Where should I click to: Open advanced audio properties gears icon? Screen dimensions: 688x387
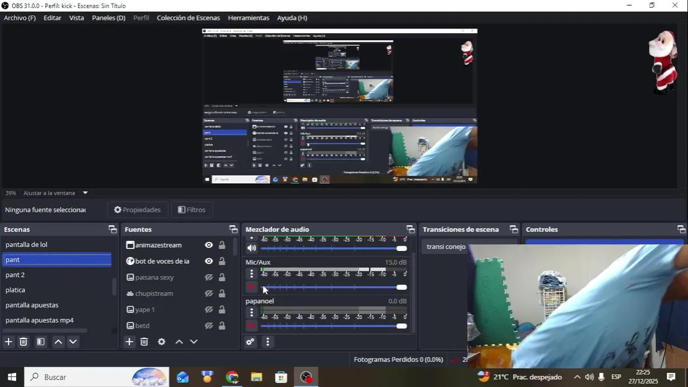[250, 342]
